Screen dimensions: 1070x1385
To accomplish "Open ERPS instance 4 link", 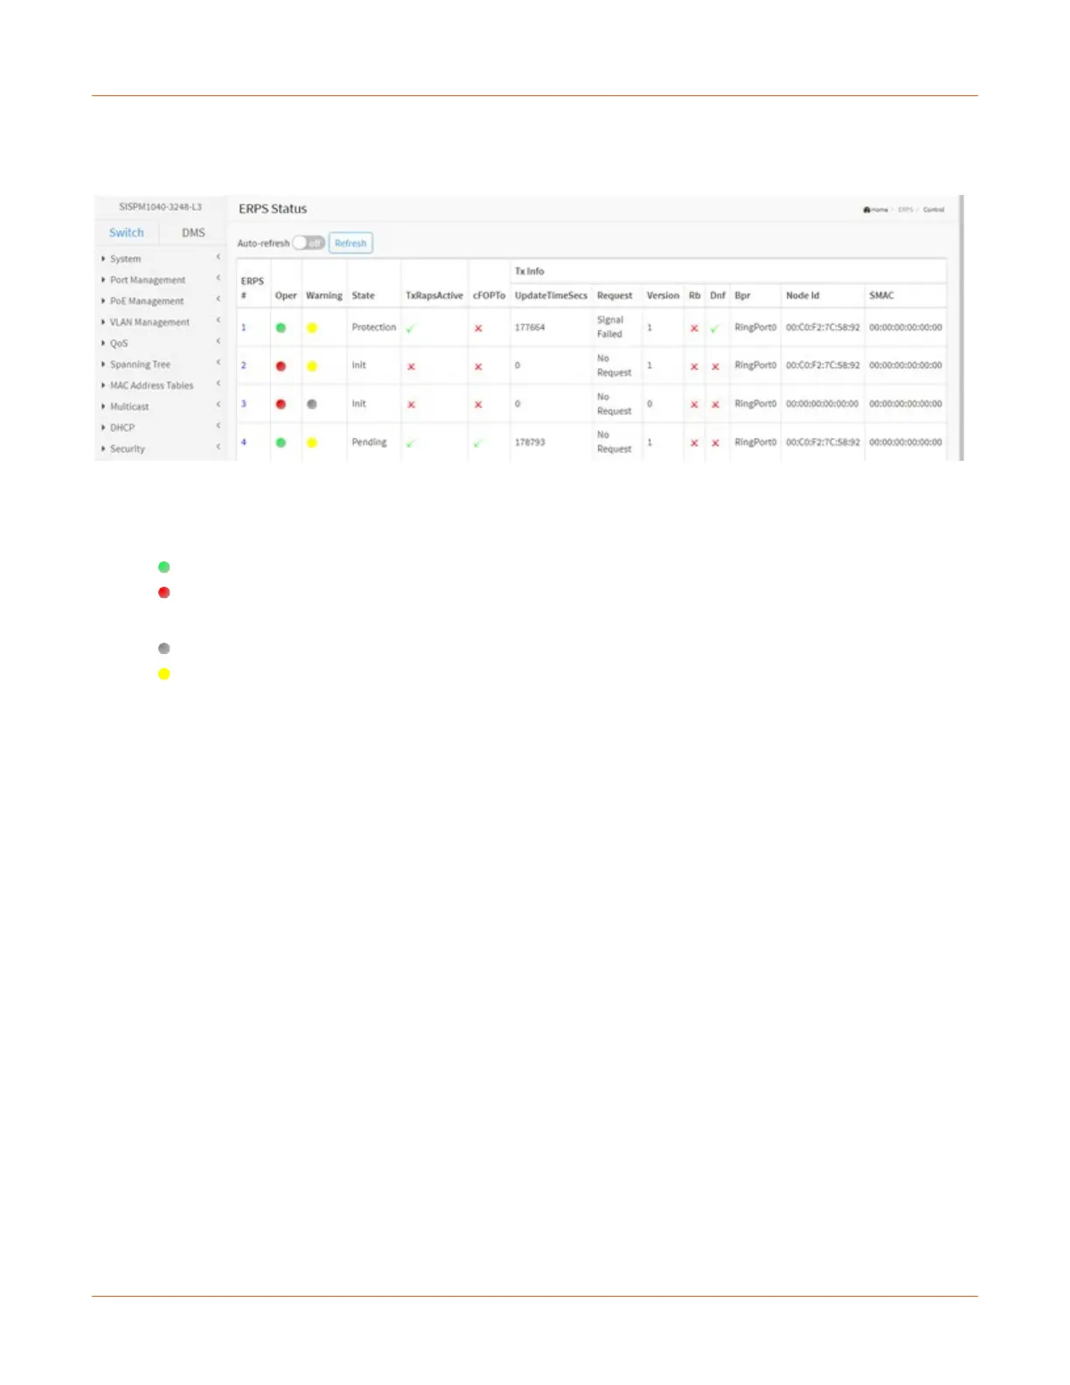I will (244, 442).
